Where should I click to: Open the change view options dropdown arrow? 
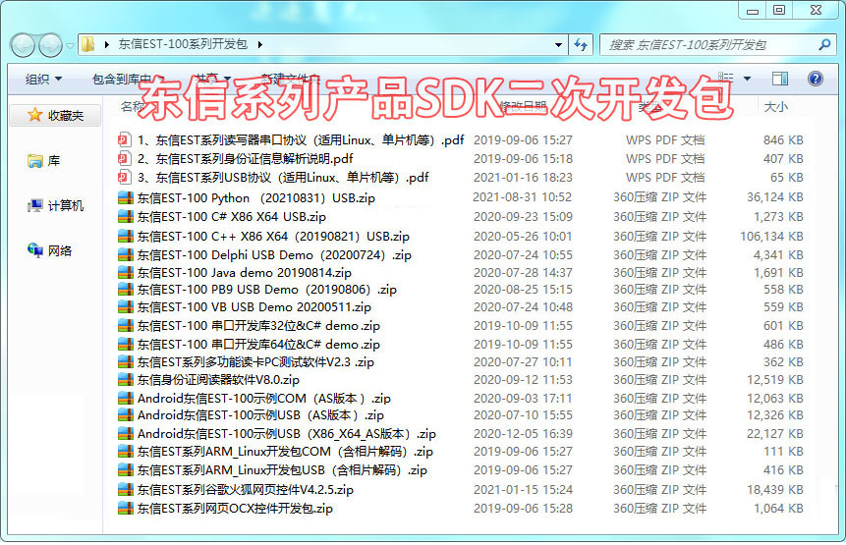pyautogui.click(x=748, y=79)
